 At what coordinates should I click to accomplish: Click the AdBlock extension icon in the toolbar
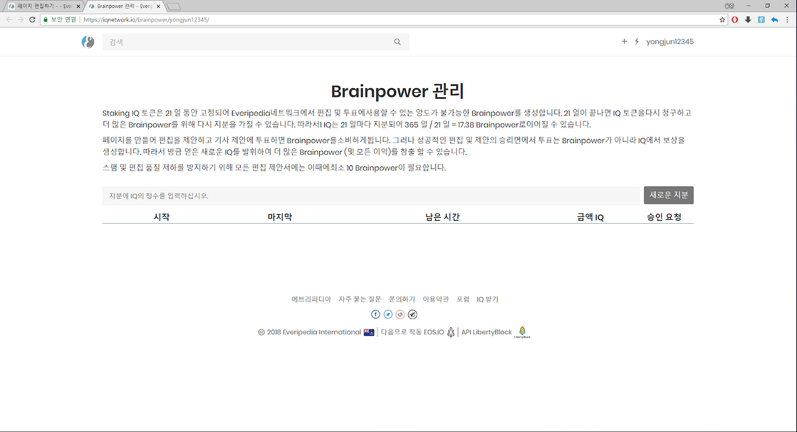tap(734, 19)
